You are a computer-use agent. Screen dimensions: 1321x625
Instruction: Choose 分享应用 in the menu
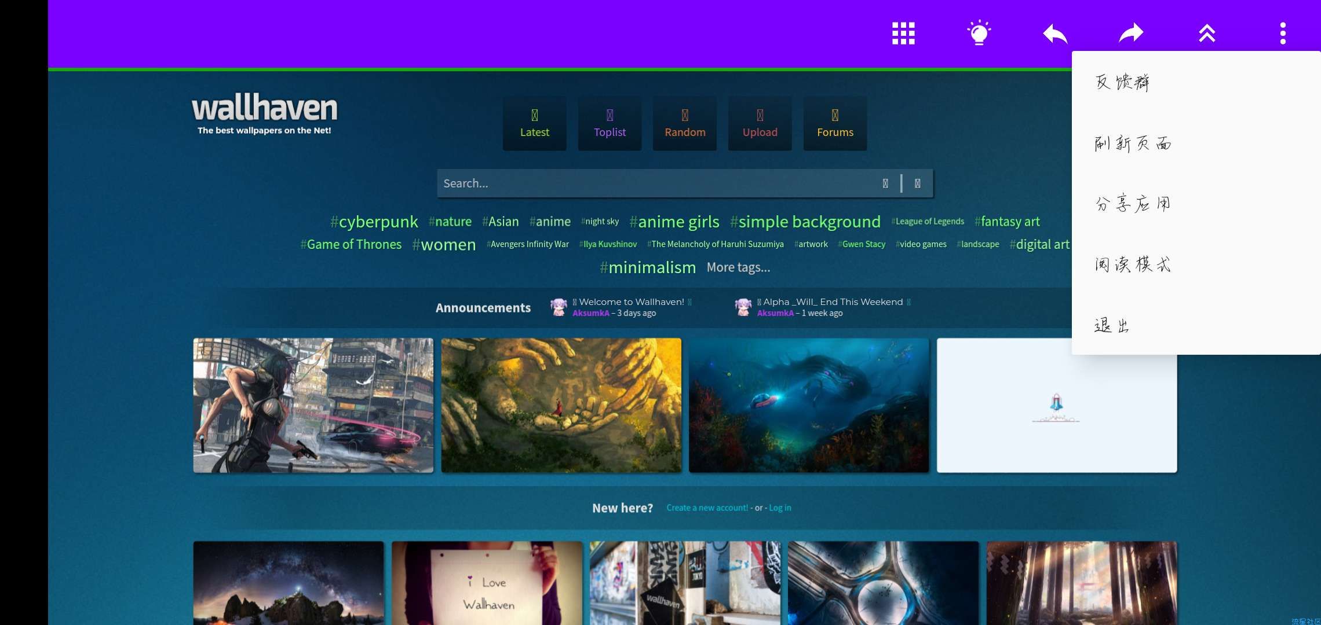[1196, 204]
